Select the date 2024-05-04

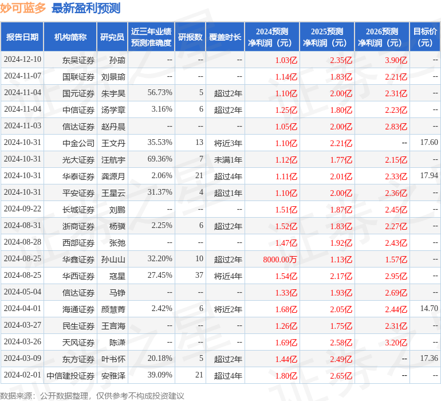coord(22,292)
